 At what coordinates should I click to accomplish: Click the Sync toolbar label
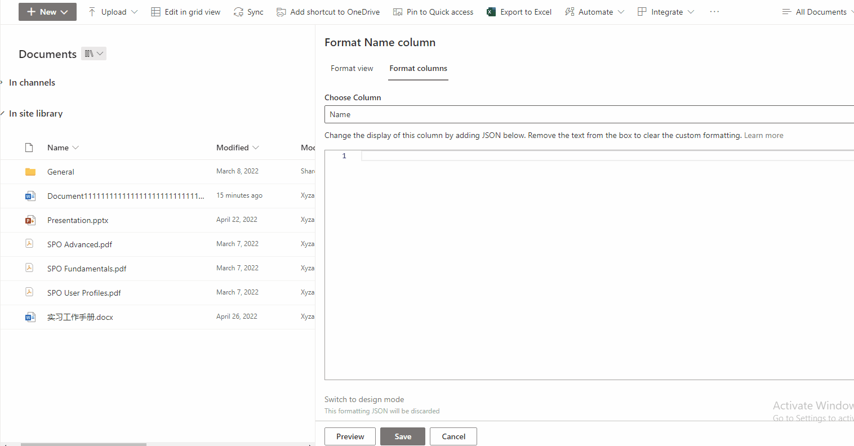point(255,12)
